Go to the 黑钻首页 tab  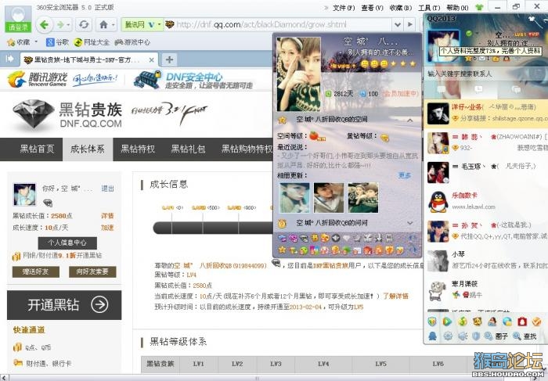click(37, 149)
